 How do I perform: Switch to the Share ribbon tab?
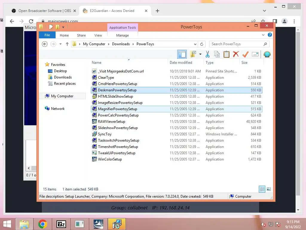(81, 35)
